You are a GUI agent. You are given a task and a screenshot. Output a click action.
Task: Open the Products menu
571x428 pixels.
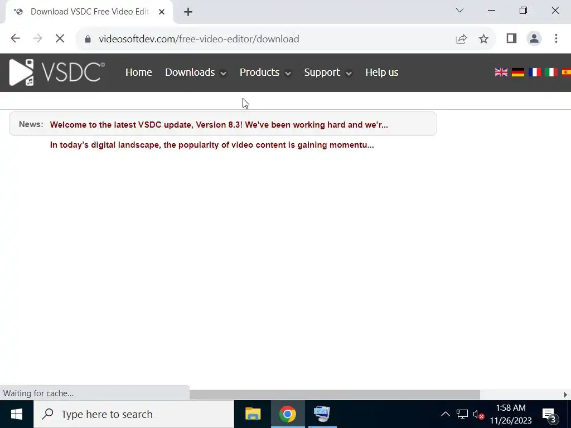click(259, 72)
